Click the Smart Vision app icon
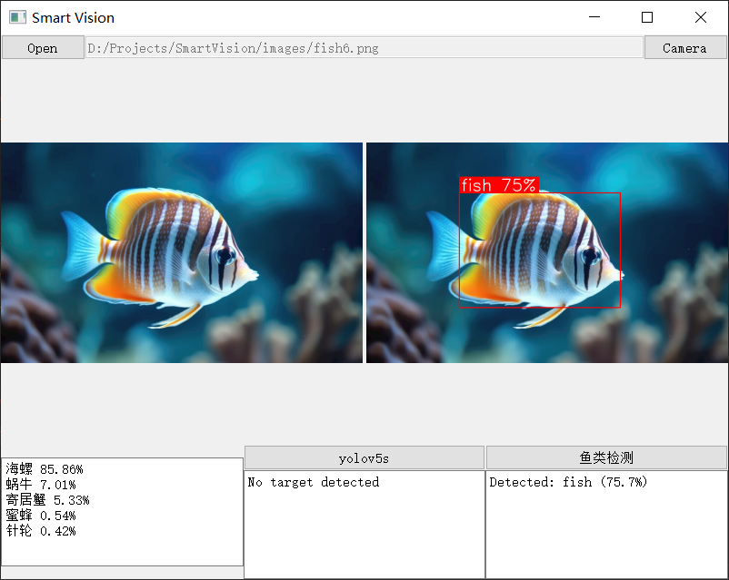729x580 pixels. click(x=17, y=17)
